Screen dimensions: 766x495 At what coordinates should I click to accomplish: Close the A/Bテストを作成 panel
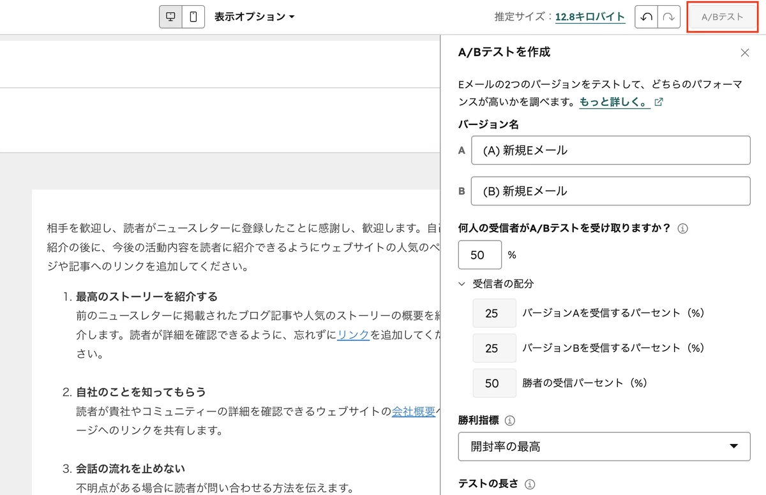click(744, 53)
